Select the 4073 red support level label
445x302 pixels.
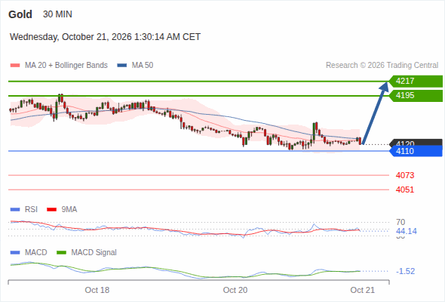[x=405, y=175]
